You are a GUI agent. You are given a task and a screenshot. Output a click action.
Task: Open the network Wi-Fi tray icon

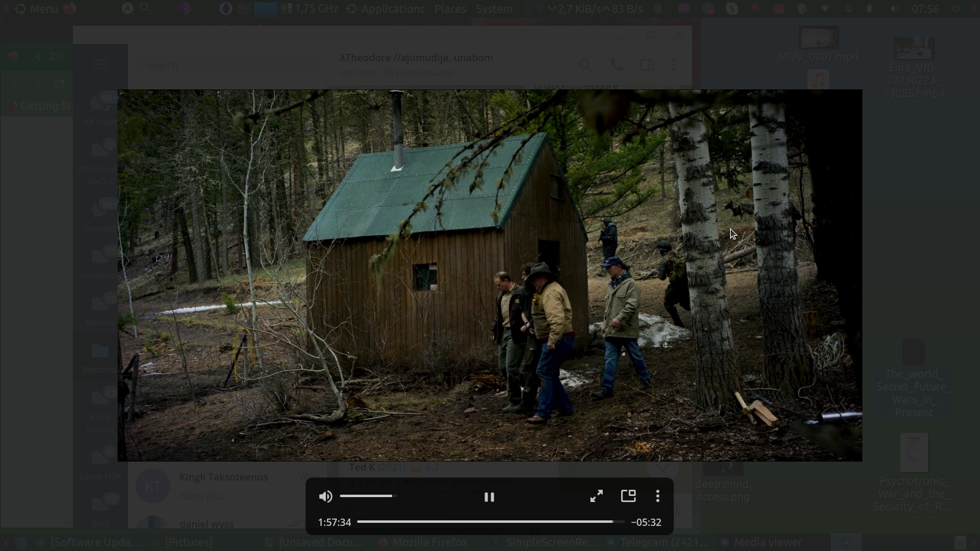tap(825, 9)
